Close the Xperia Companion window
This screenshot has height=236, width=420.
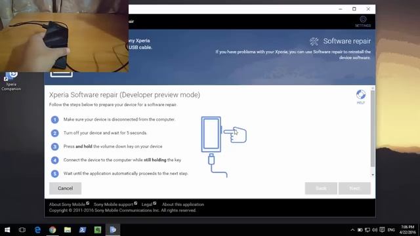point(368,9)
